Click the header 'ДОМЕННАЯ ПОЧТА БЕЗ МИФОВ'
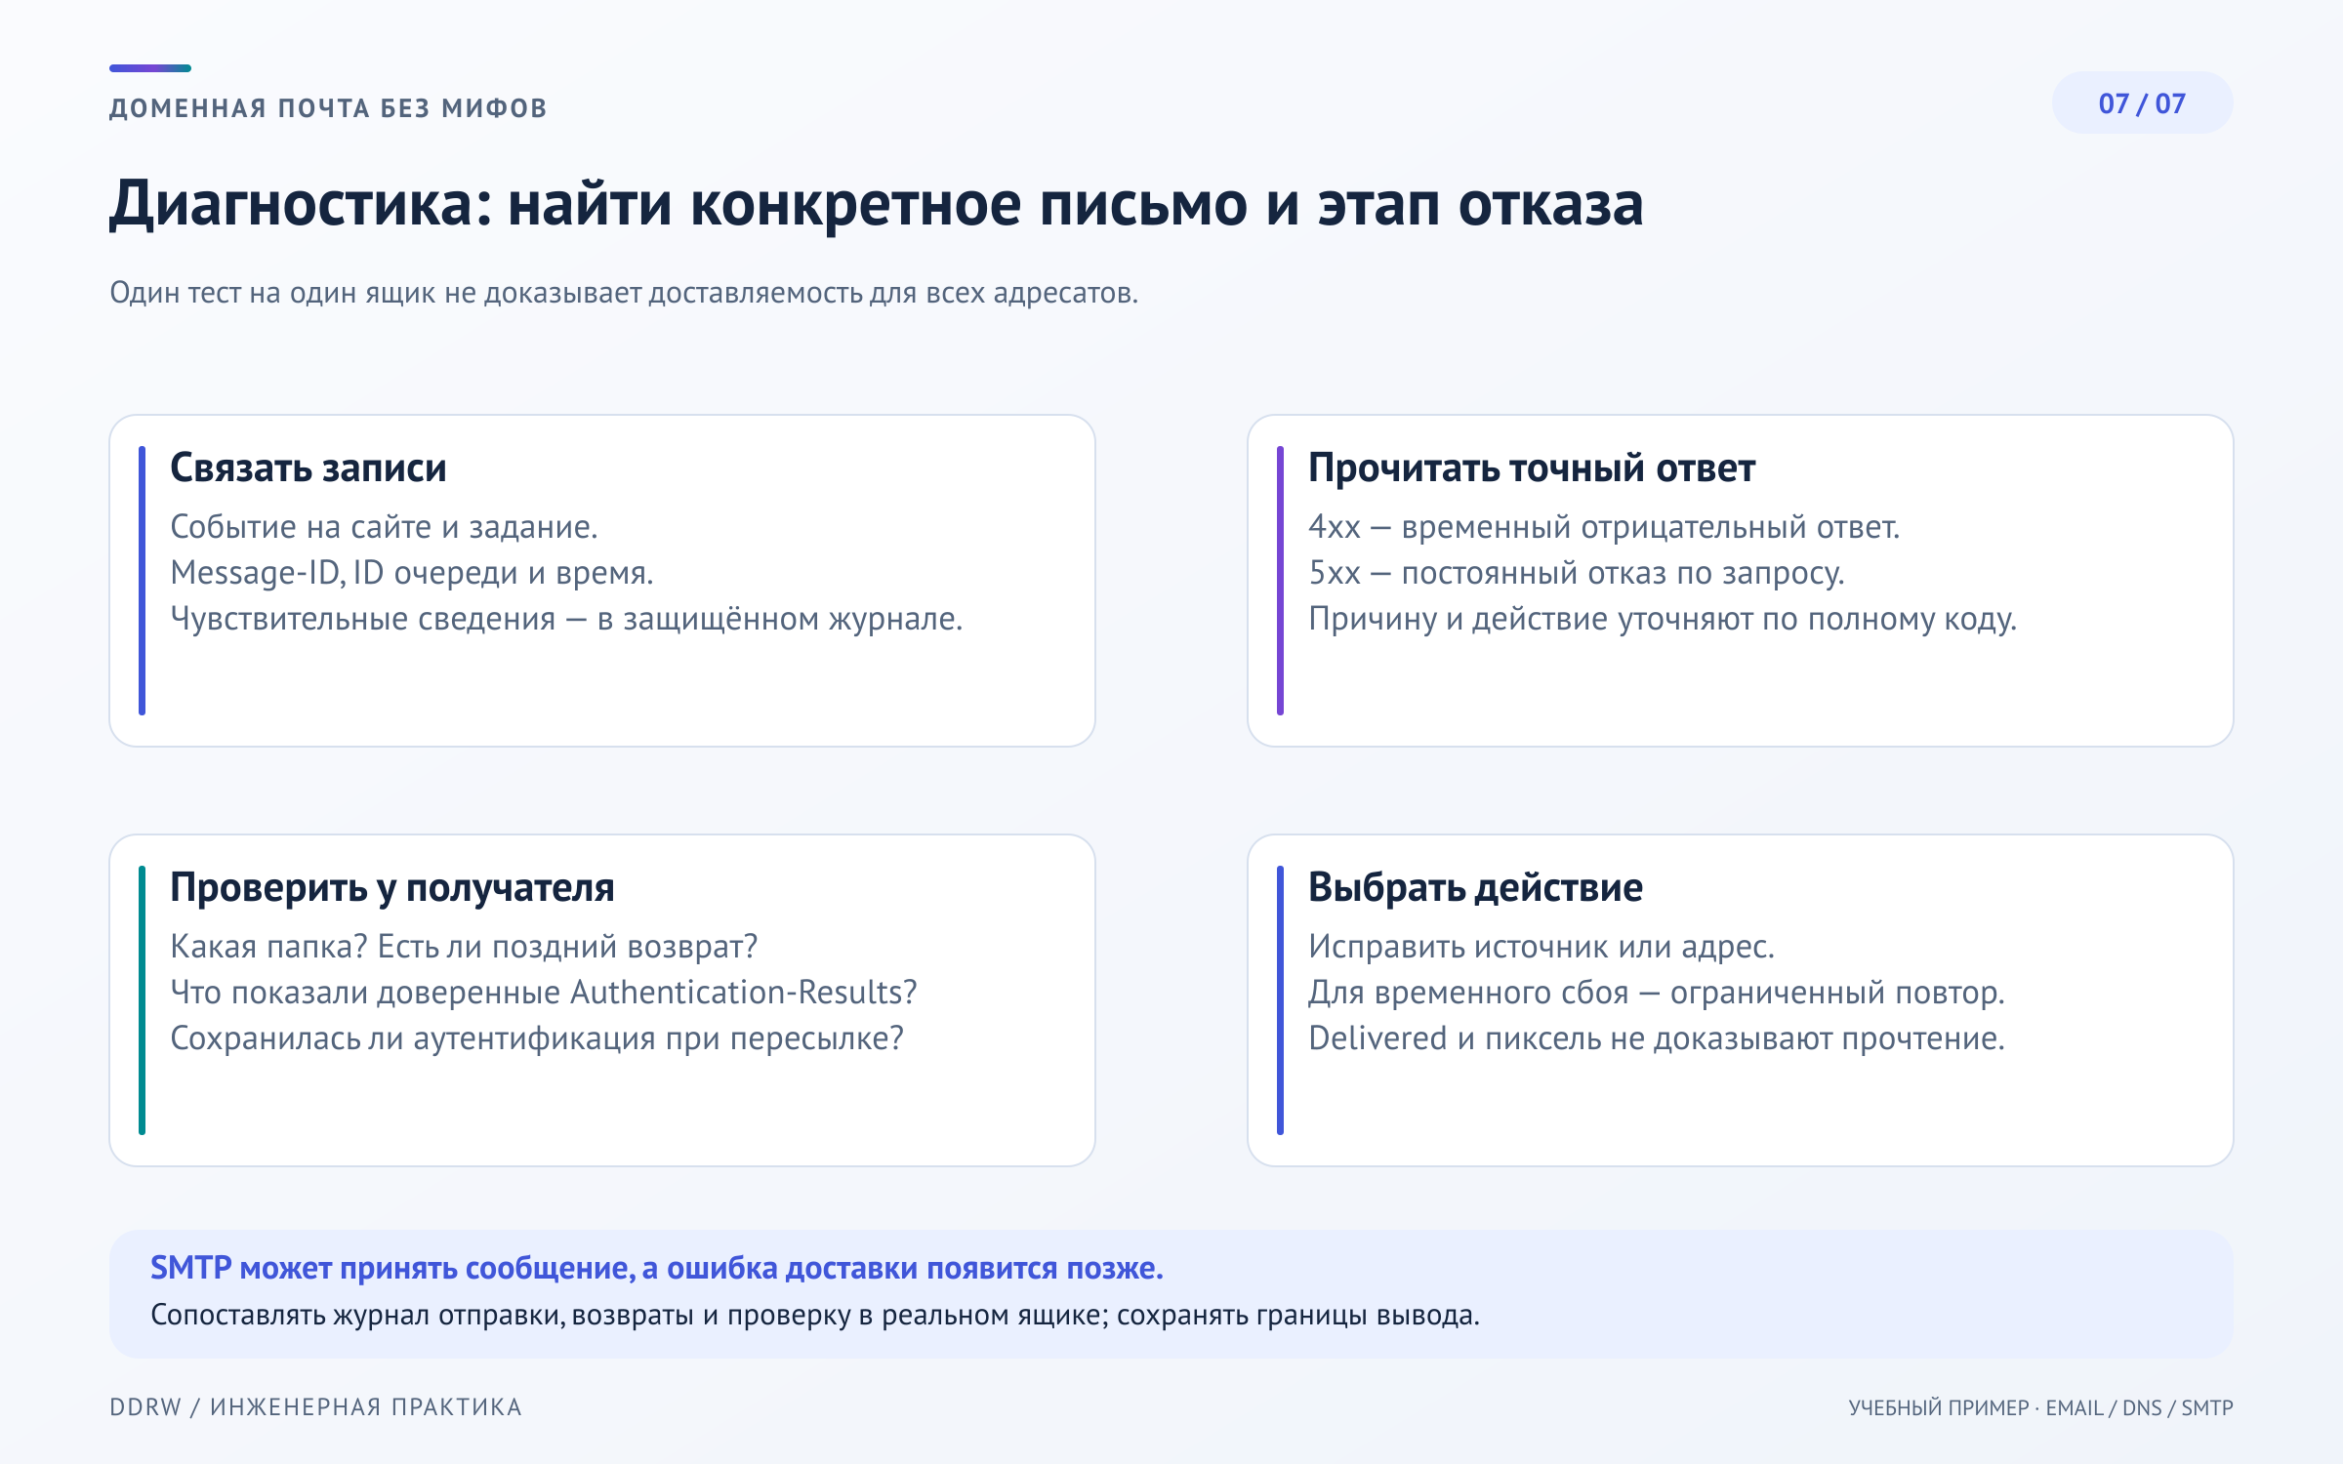This screenshot has width=2343, height=1464. coord(328,108)
